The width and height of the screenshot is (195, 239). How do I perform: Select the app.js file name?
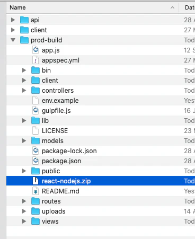pyautogui.click(x=51, y=50)
